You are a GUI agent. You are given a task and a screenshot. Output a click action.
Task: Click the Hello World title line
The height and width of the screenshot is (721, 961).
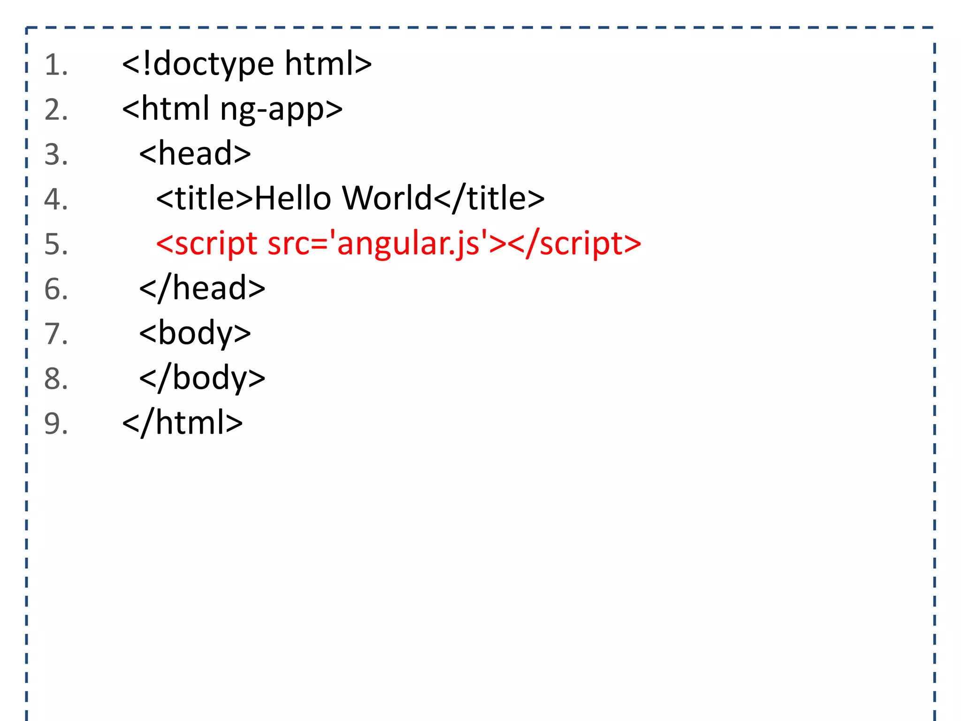coord(350,198)
